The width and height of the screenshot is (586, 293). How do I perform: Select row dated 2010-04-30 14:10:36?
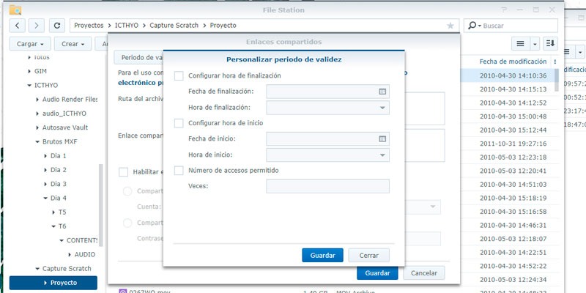pyautogui.click(x=507, y=76)
